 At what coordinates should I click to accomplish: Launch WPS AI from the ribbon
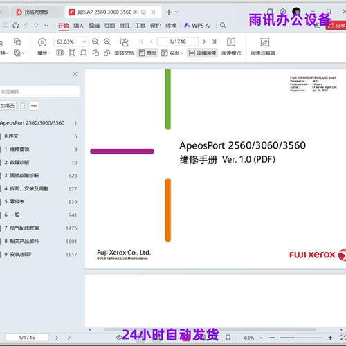click(197, 26)
